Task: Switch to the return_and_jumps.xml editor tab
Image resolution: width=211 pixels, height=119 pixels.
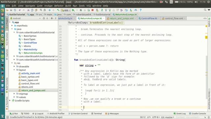Action: click(121, 19)
